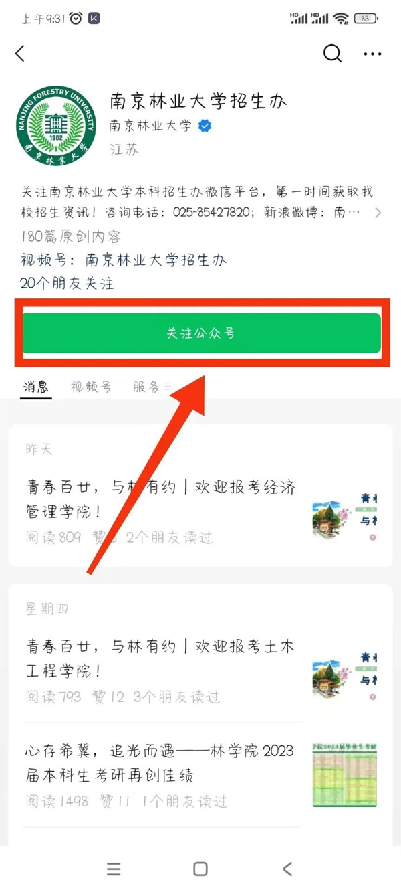Tap the Android recent apps menu icon
The height and width of the screenshot is (892, 401).
pyautogui.click(x=114, y=869)
